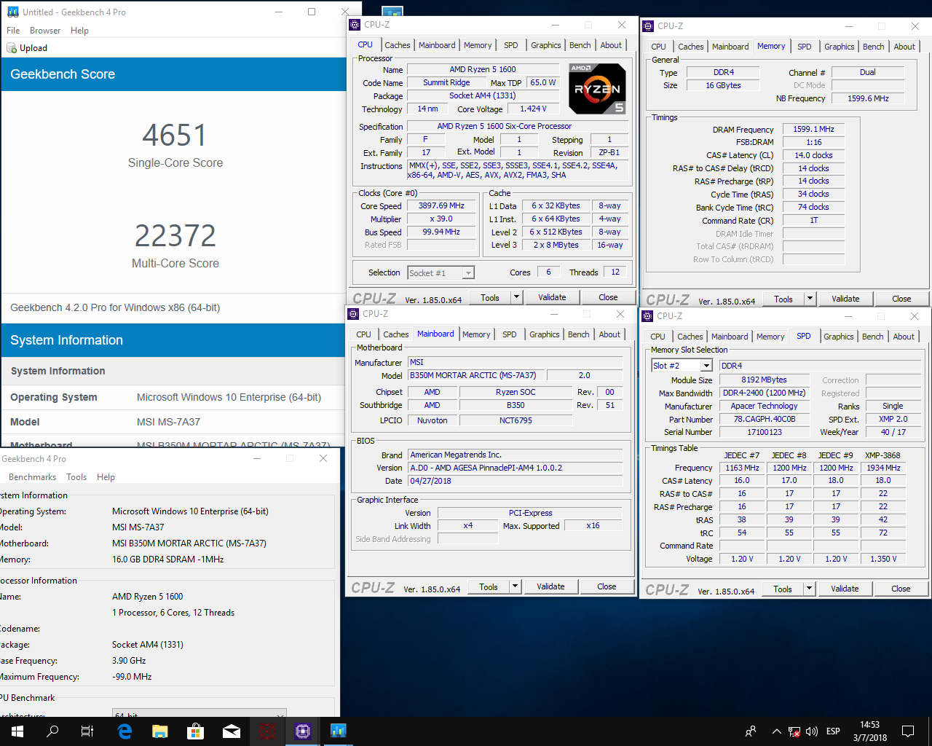Click the Ryzen 5 logo in CPU-Z
Image resolution: width=932 pixels, height=746 pixels.
[597, 89]
